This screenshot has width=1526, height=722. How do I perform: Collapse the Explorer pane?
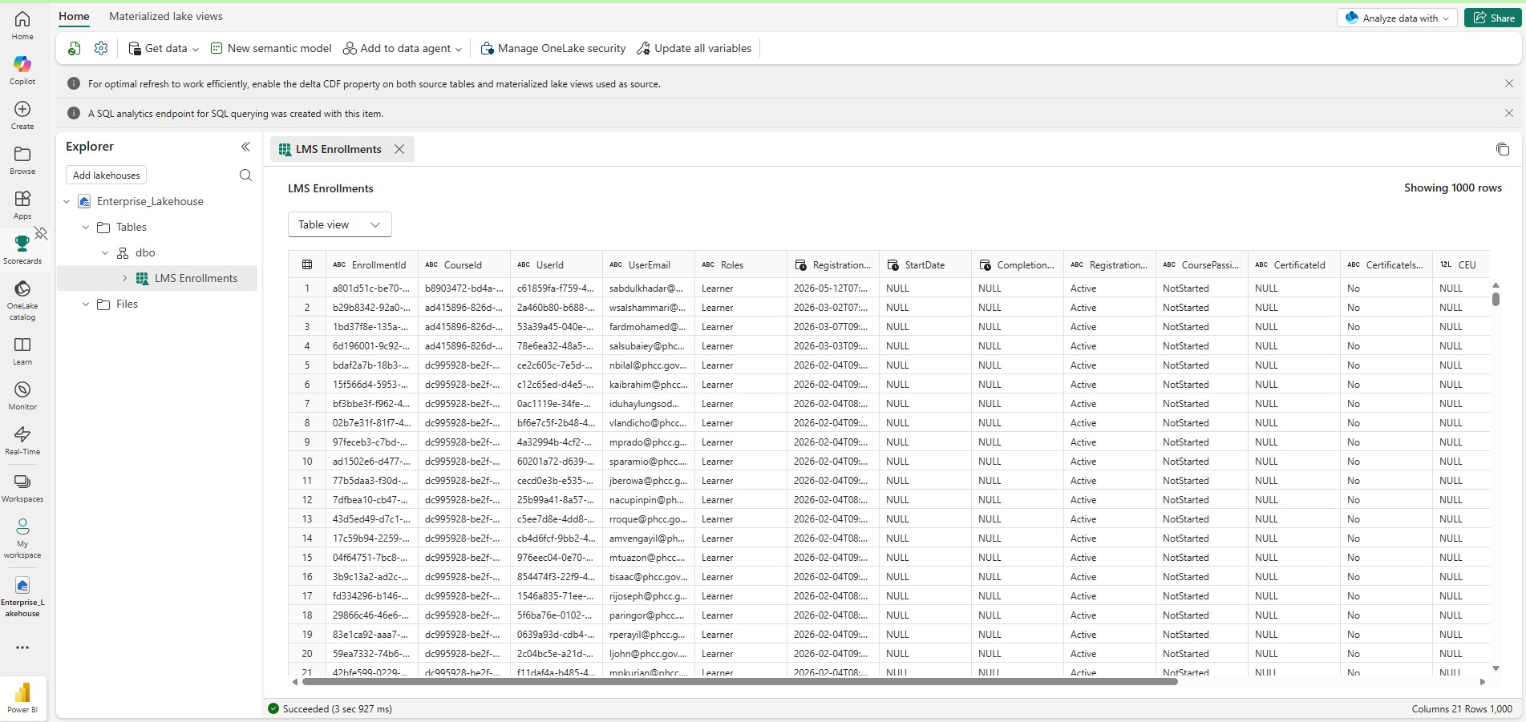[x=245, y=147]
